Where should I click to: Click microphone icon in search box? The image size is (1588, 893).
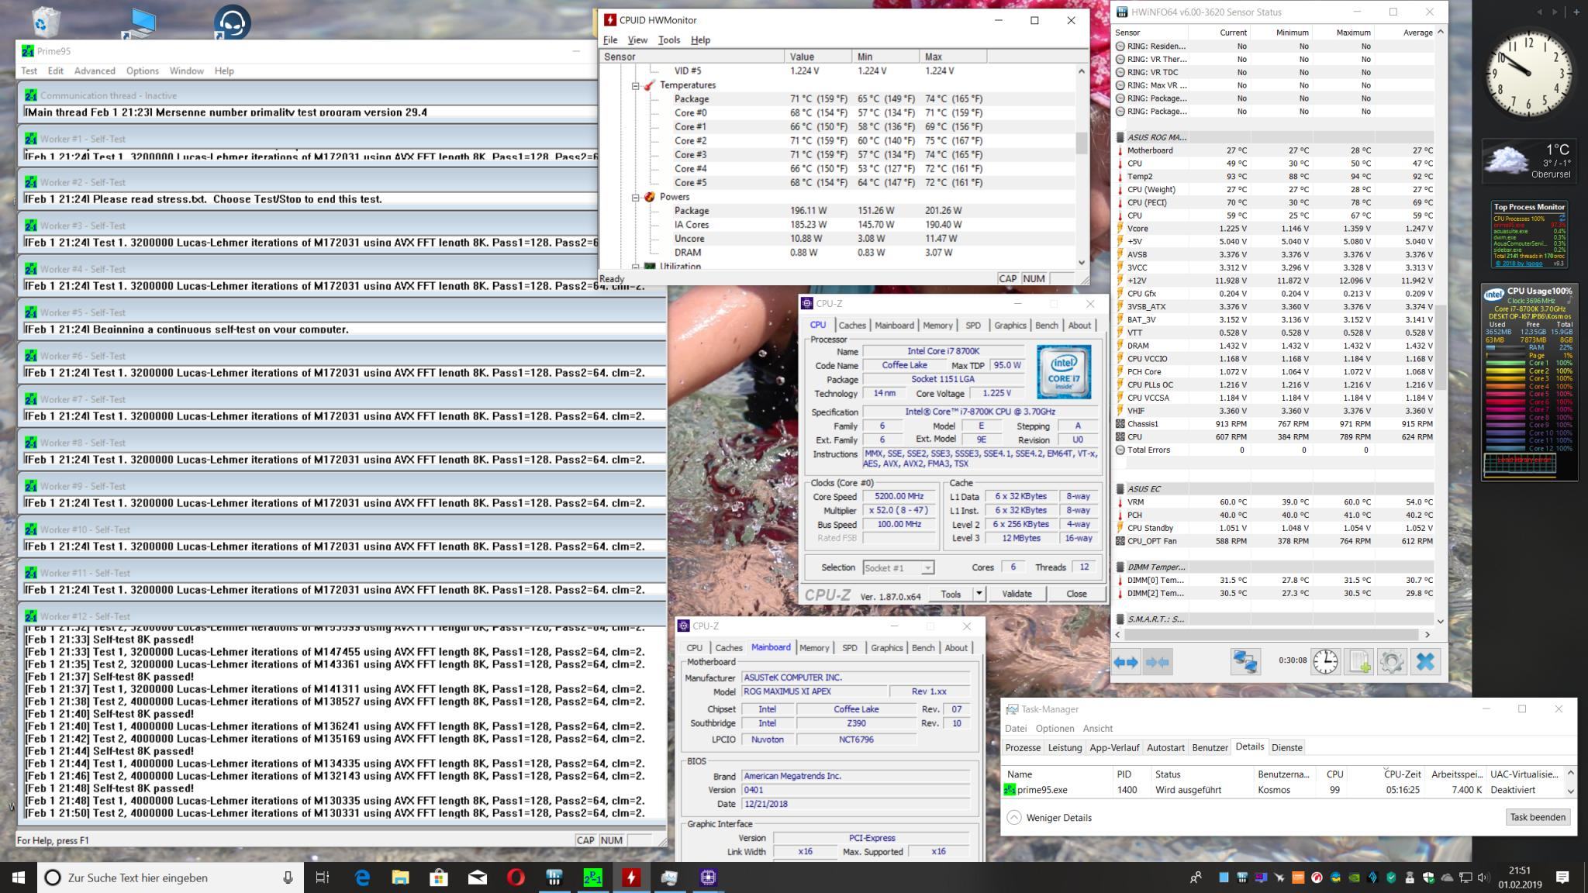click(x=288, y=877)
